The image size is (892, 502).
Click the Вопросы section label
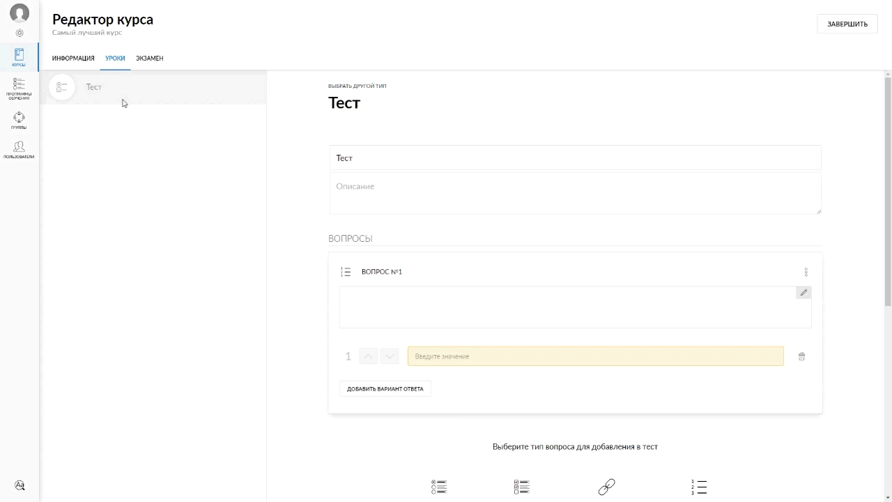pos(351,238)
